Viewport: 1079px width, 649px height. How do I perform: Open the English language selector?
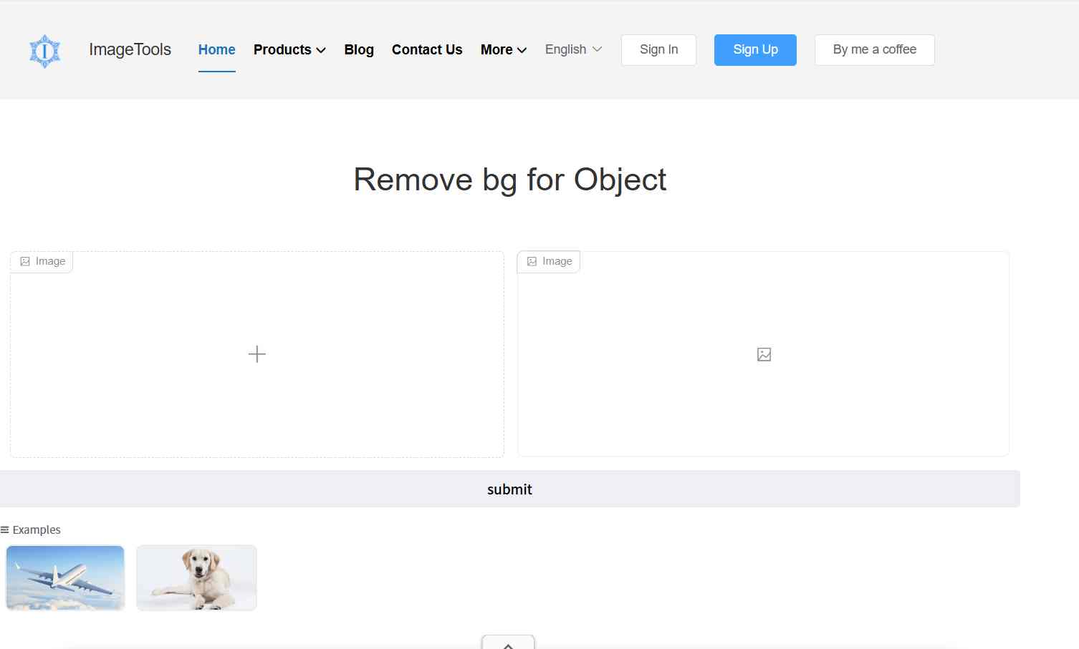click(x=573, y=49)
